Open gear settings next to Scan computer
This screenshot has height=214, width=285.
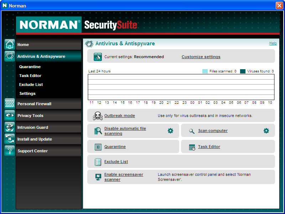[x=266, y=131]
